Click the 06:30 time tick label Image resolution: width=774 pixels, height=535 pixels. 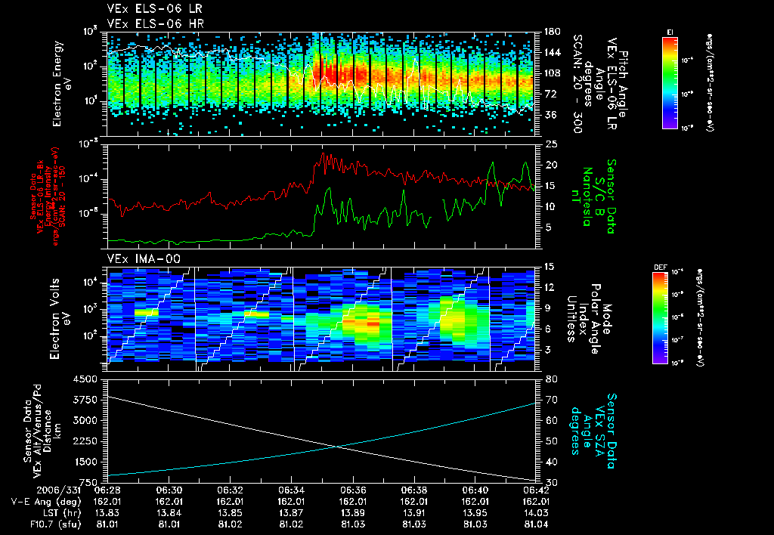click(x=169, y=490)
